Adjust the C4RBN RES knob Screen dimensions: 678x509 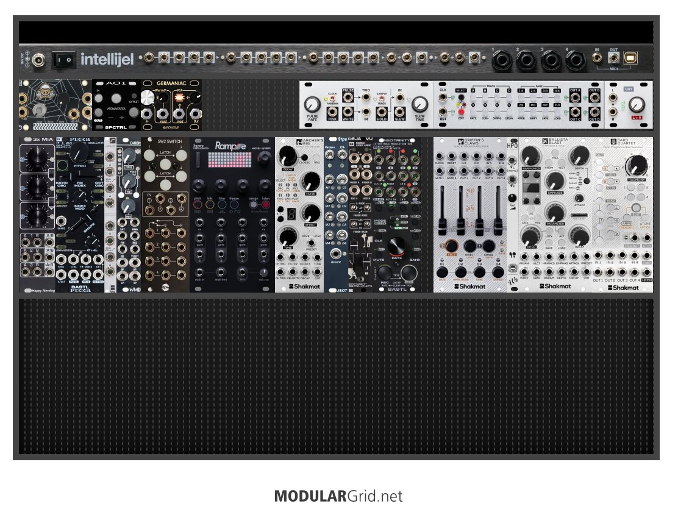[x=129, y=207]
